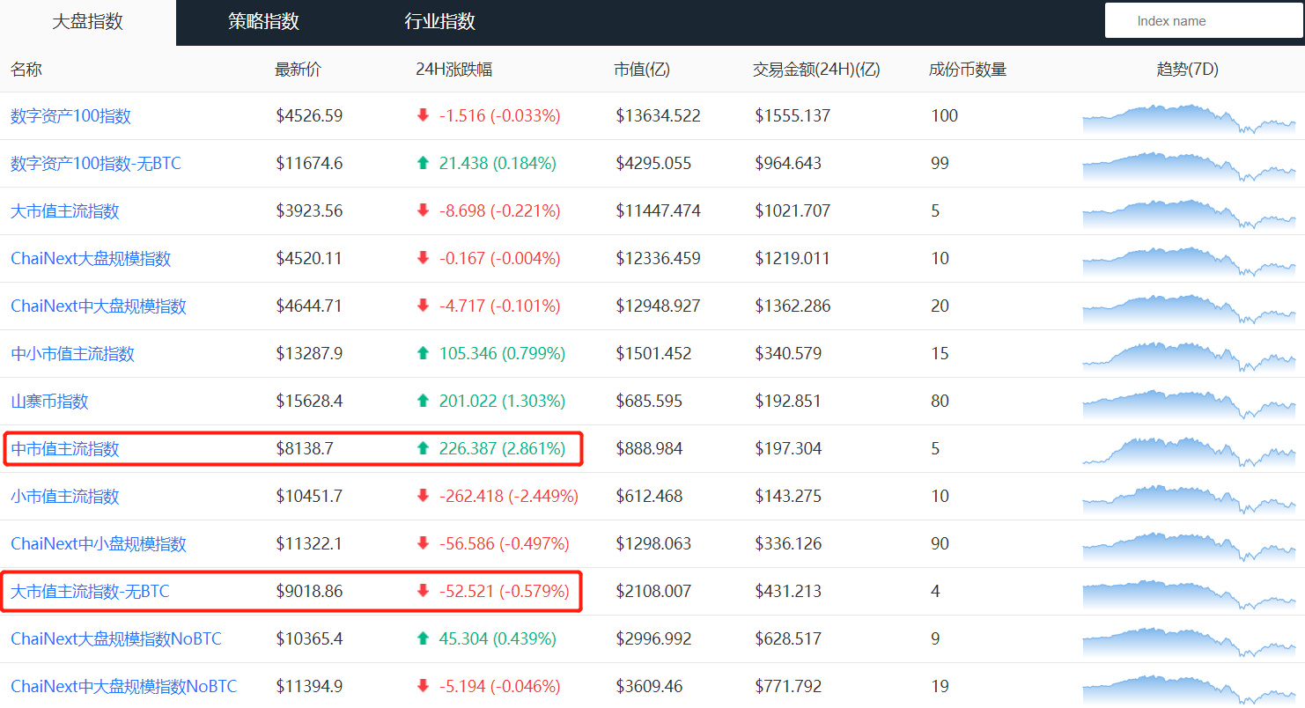1305x708 pixels.
Task: Select constituent count 19
Action: coord(940,686)
